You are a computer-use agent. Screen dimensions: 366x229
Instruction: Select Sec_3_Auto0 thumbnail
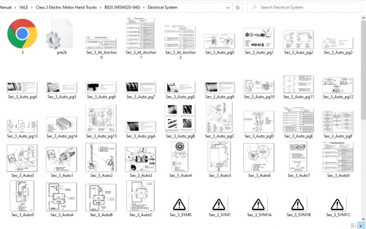[22, 158]
